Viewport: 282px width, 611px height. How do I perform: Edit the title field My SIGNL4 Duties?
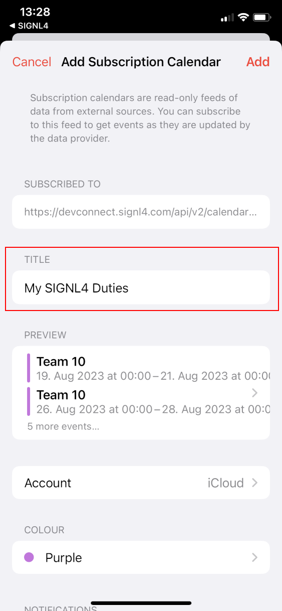141,288
